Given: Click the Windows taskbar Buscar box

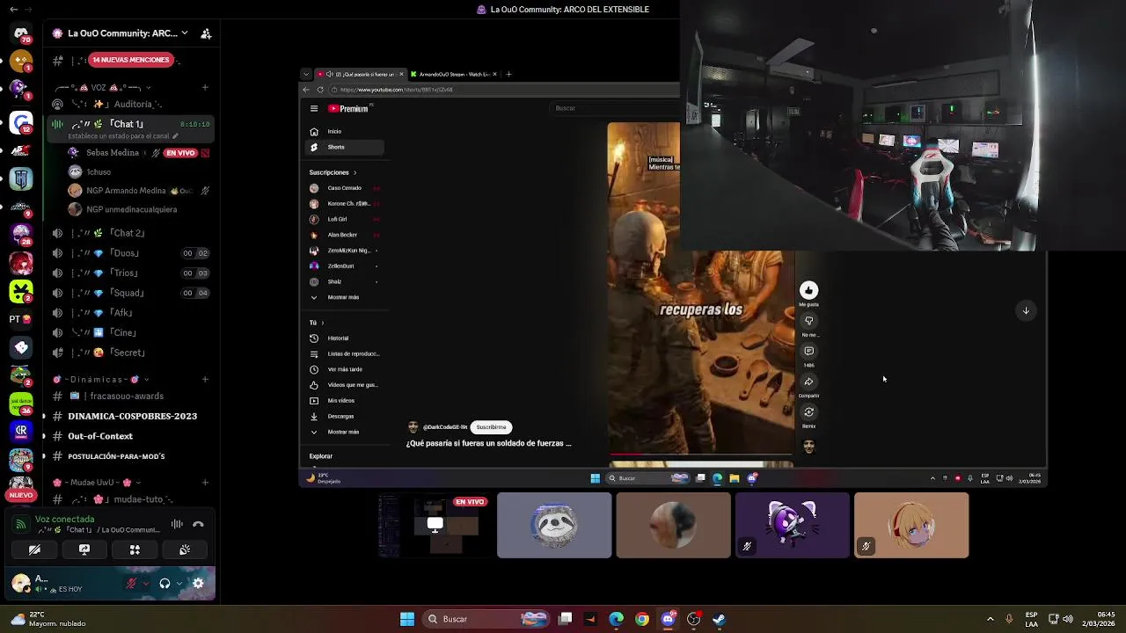Looking at the screenshot, I should (486, 619).
